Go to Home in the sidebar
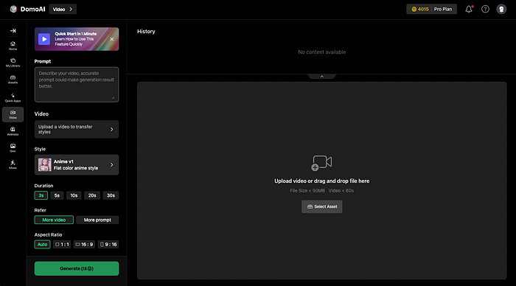Screen dimensions: 516x286 (13, 46)
